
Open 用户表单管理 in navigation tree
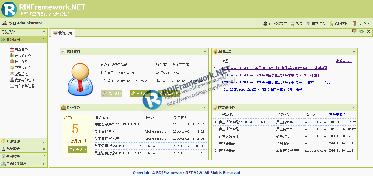tap(24, 86)
